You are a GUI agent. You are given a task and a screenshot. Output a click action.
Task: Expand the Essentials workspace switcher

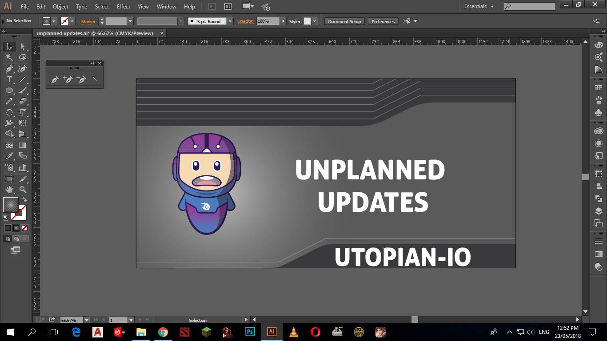click(x=479, y=7)
